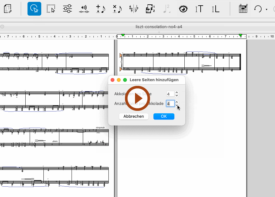Click the page edit icon at far left
275x197 pixels.
[x=8, y=9]
